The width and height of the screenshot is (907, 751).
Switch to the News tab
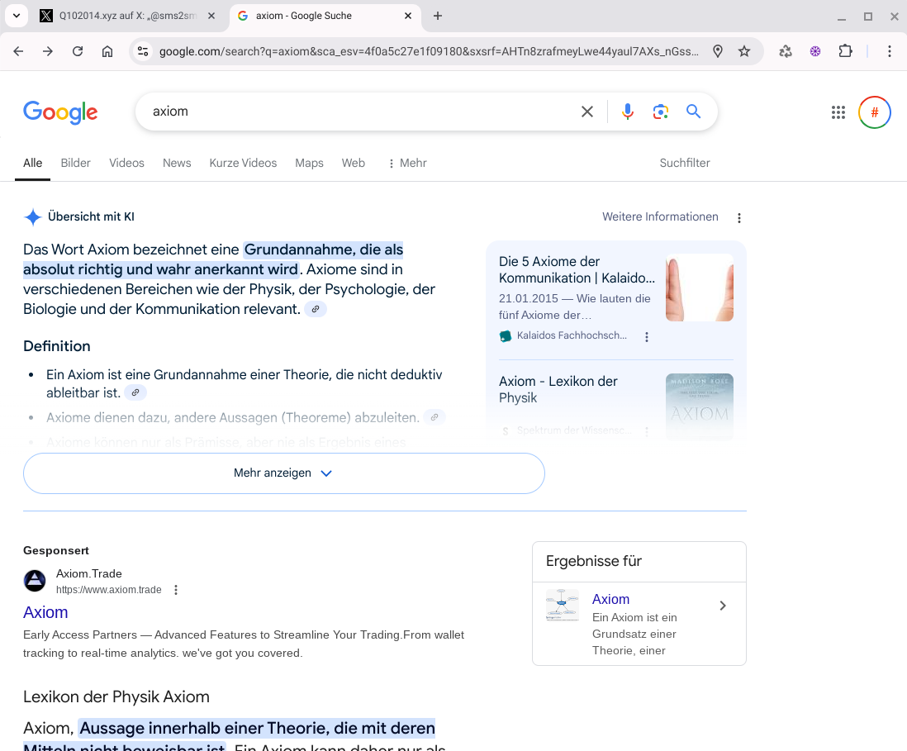pos(177,163)
